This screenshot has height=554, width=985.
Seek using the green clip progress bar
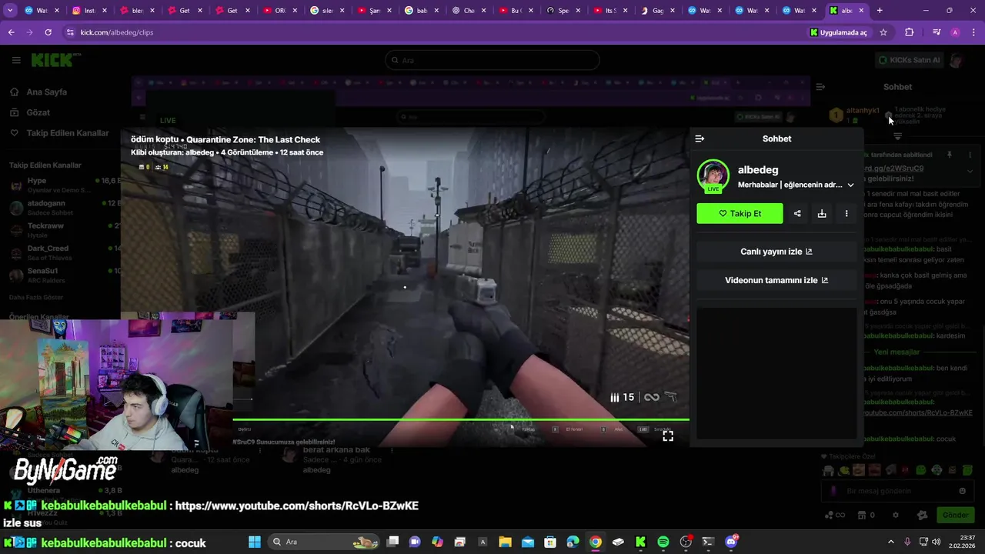tap(461, 420)
